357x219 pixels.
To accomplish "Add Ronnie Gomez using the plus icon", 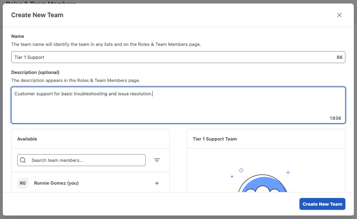I will click(x=157, y=183).
